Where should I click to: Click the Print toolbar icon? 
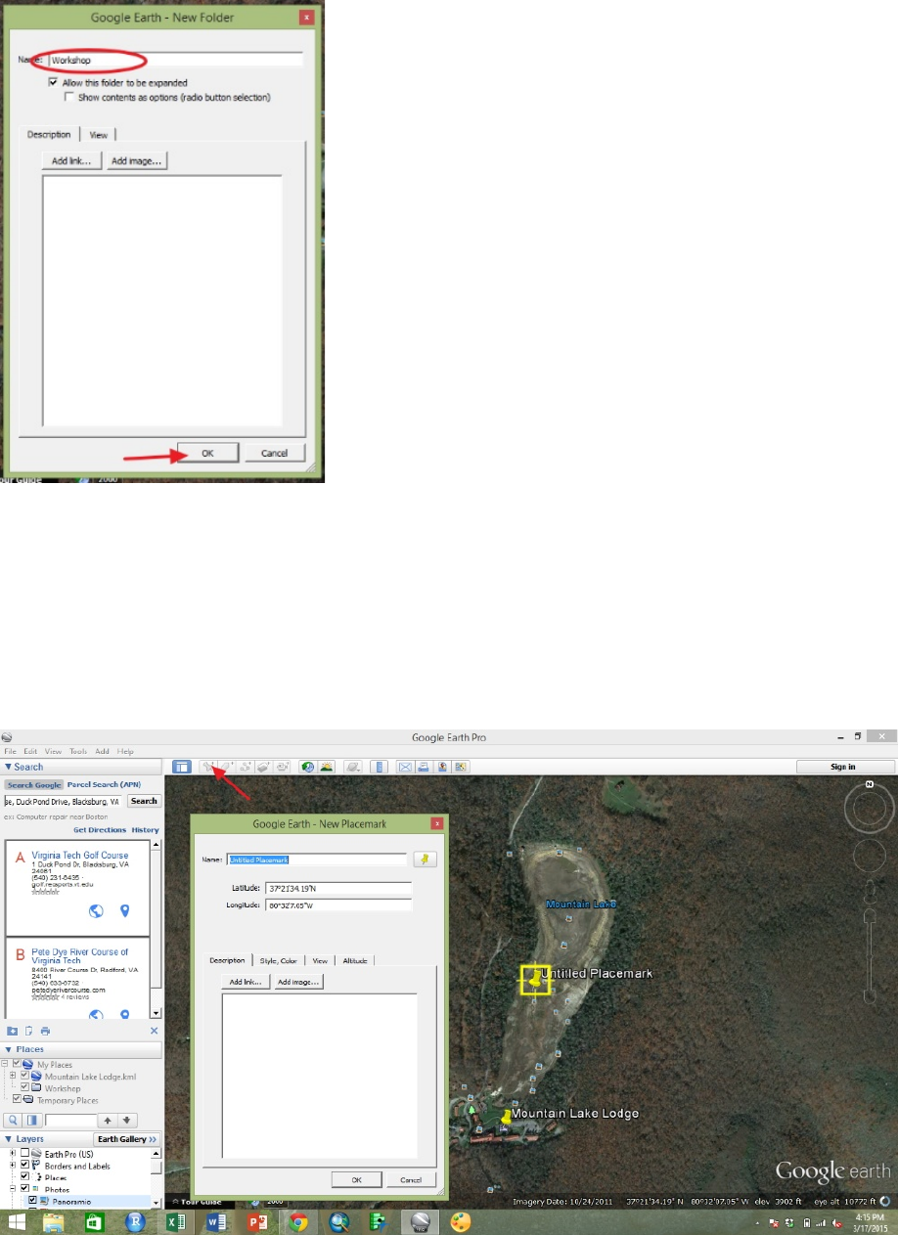pyautogui.click(x=423, y=767)
